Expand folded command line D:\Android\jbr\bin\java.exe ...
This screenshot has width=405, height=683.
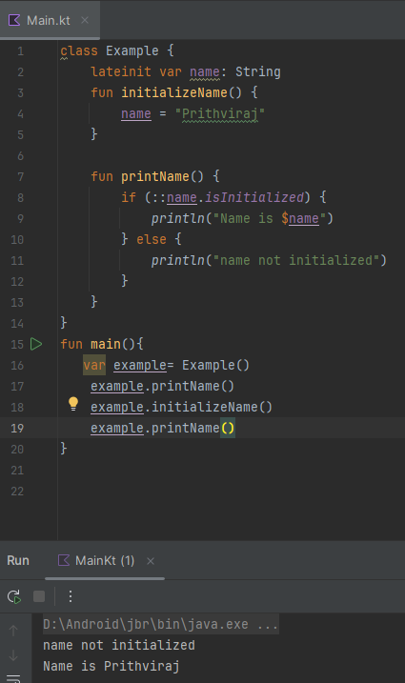tap(160, 625)
